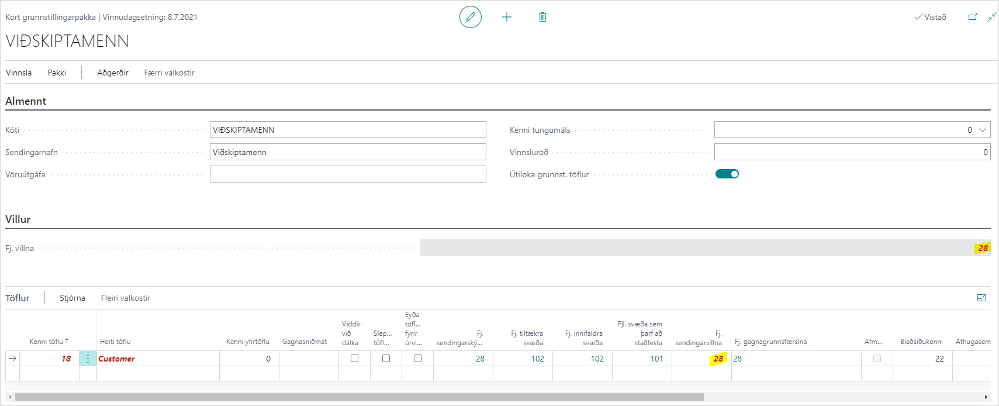Click the Customer table name link

[x=116, y=359]
